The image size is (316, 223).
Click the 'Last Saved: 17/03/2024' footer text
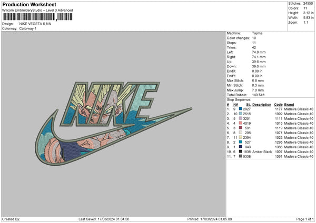pyautogui.click(x=104, y=219)
